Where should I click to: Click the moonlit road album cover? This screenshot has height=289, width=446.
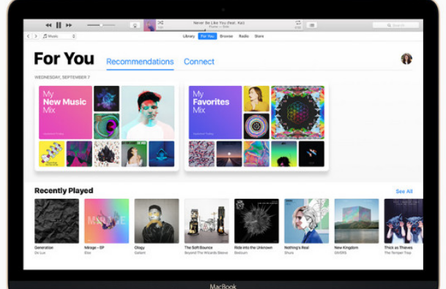[x=229, y=154]
